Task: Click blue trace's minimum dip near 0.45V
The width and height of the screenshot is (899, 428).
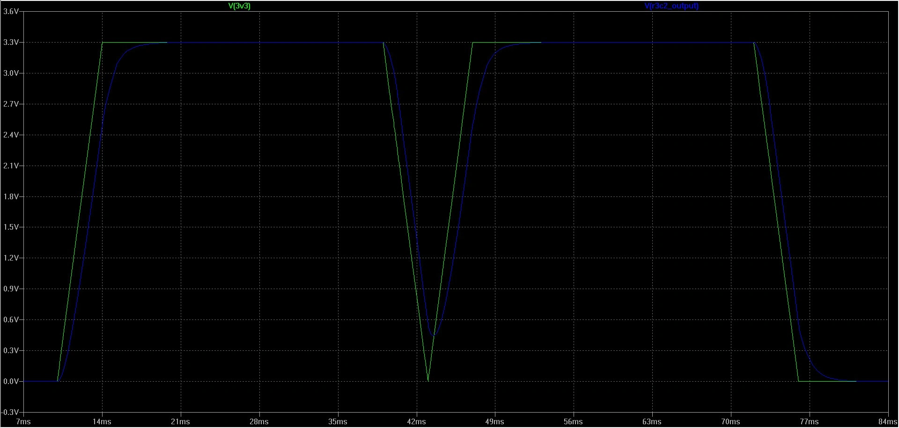Action: [x=434, y=335]
